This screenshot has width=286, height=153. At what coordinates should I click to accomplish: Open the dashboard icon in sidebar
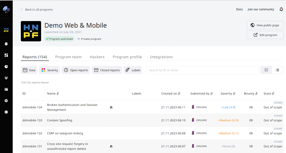click(6, 55)
